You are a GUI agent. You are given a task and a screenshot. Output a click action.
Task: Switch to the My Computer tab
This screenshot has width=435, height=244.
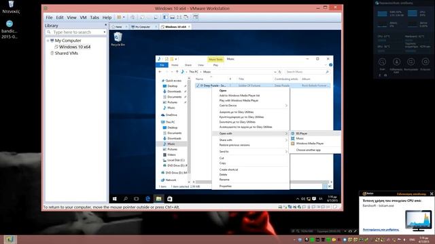pos(143,27)
